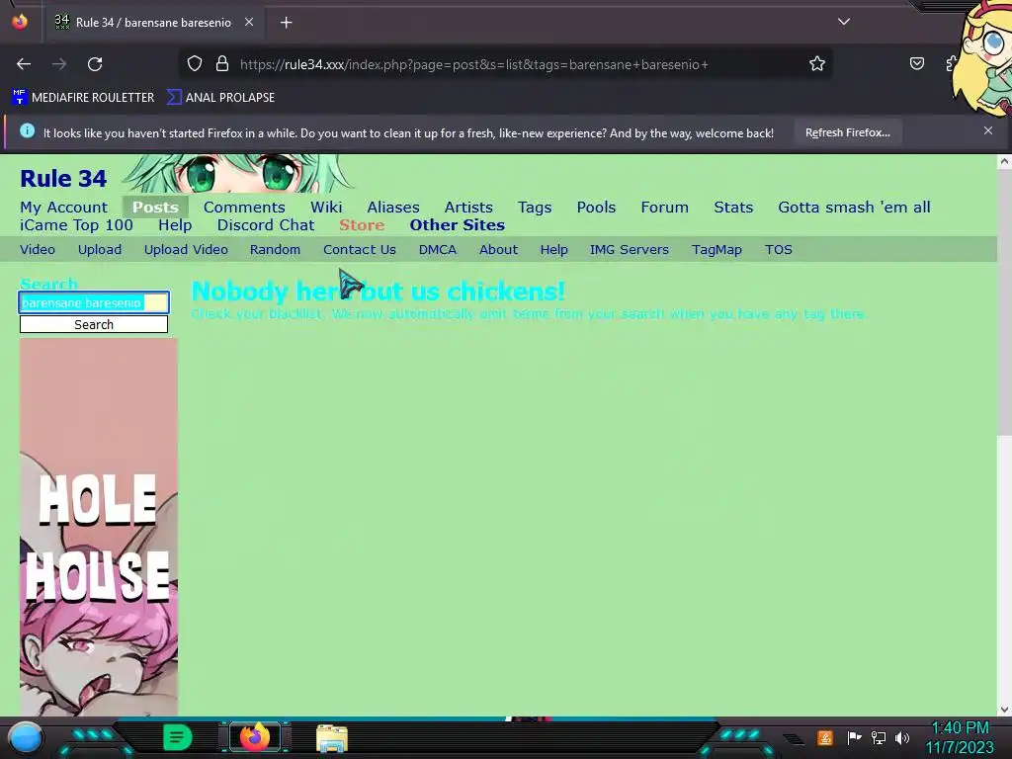The height and width of the screenshot is (759, 1012).
Task: Click the Random link
Action: coord(275,250)
